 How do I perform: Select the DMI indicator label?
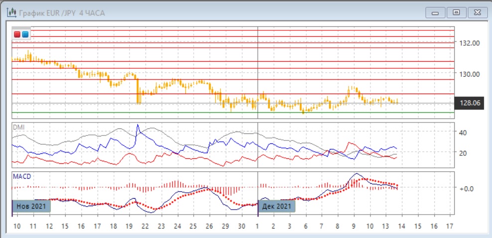coord(18,127)
